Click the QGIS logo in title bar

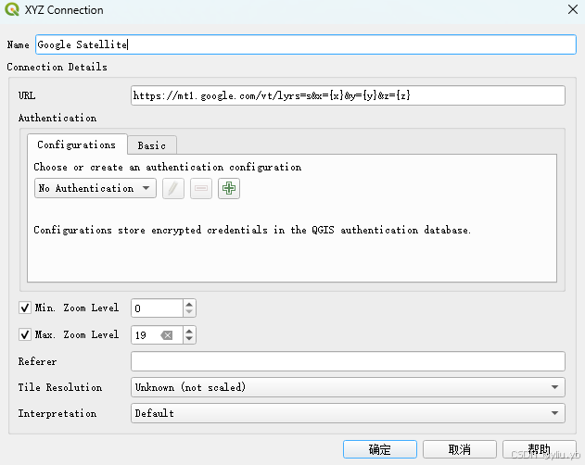[11, 9]
